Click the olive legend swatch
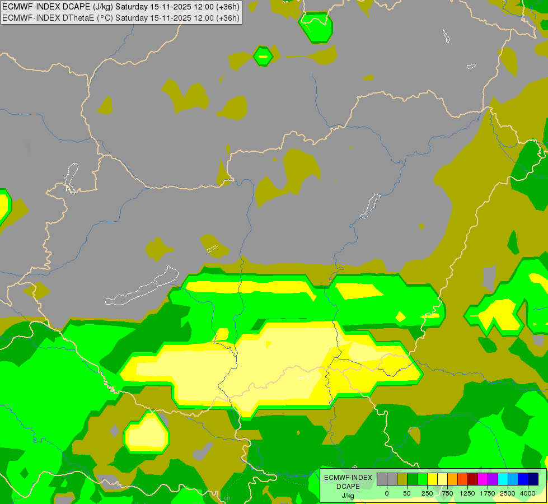The width and height of the screenshot is (548, 504). tap(402, 479)
